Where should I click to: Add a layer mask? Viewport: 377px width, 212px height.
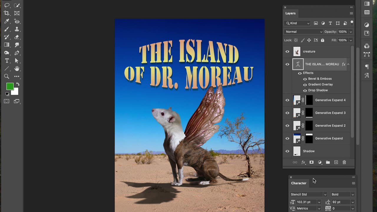coord(311,162)
